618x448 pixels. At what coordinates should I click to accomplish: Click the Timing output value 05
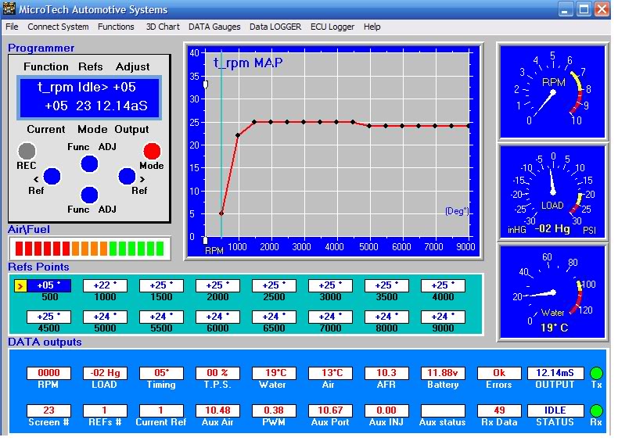point(161,373)
